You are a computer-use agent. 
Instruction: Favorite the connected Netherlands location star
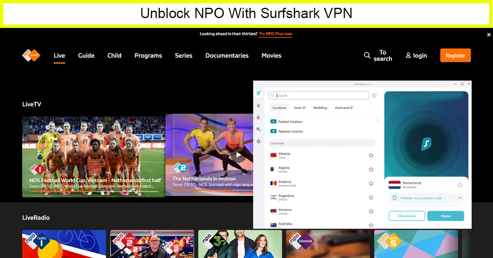click(x=460, y=185)
